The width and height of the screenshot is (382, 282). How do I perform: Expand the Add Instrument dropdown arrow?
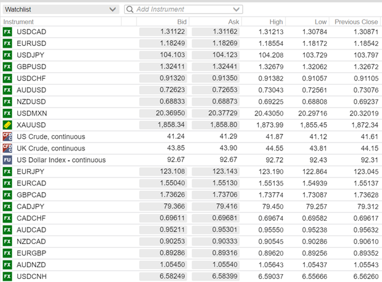click(x=238, y=10)
